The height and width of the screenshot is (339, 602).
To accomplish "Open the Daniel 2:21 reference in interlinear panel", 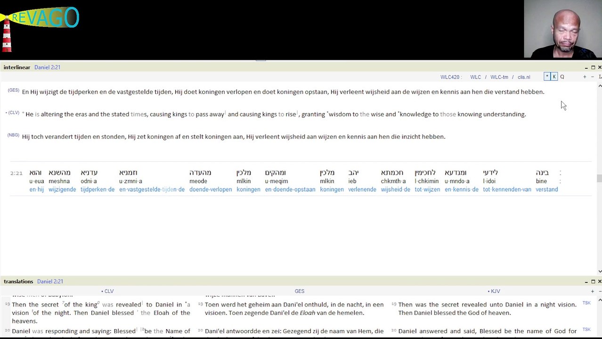I will pyautogui.click(x=47, y=67).
